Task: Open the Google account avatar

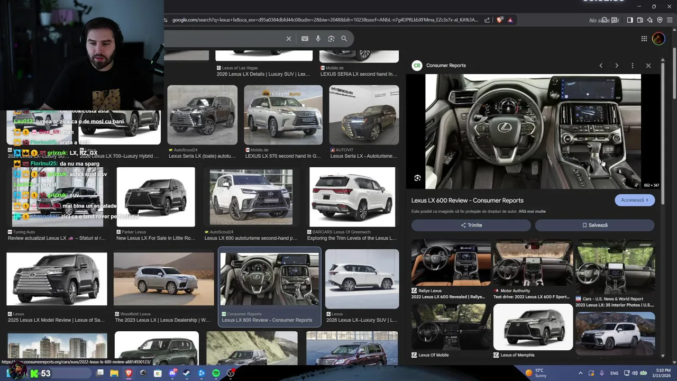Action: (x=658, y=39)
